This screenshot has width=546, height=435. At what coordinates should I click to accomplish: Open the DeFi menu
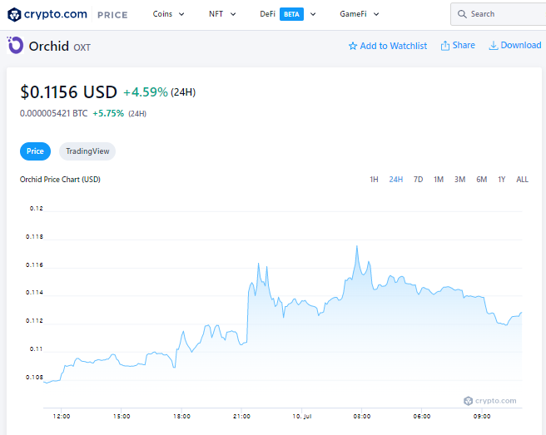(x=267, y=14)
